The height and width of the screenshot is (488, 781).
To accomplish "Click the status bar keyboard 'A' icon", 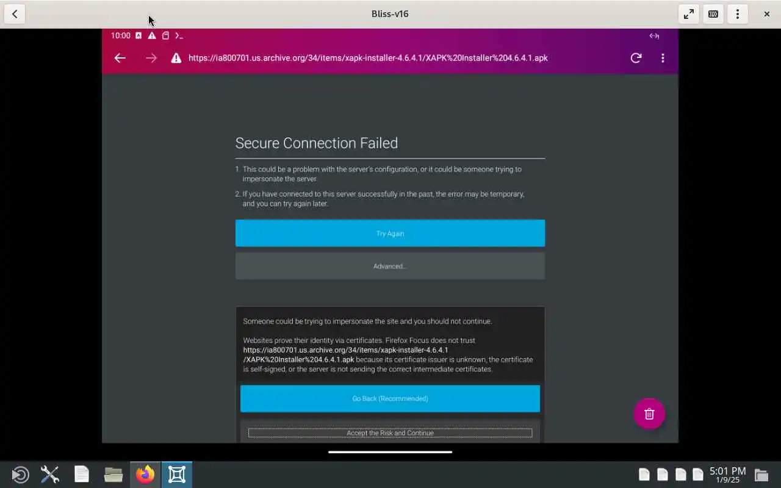I will (139, 36).
